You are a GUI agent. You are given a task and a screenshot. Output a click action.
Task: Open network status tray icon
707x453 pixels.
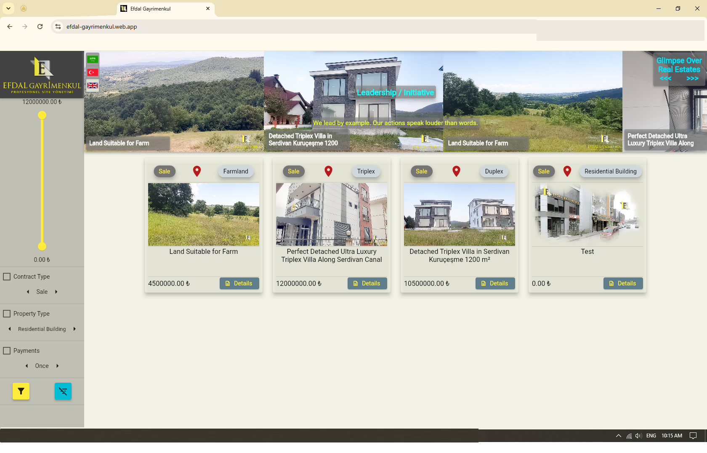coord(629,436)
